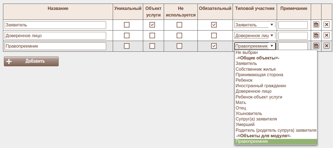Select Умерший in the dropdown list
Viewport: 333px width, 148px height.
tap(245, 125)
